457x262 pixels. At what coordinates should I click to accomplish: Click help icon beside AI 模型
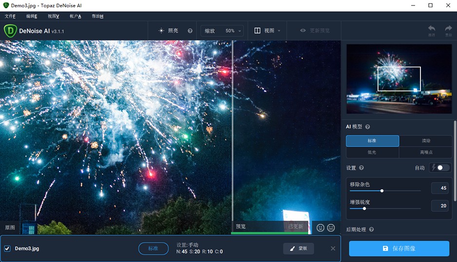click(x=367, y=127)
